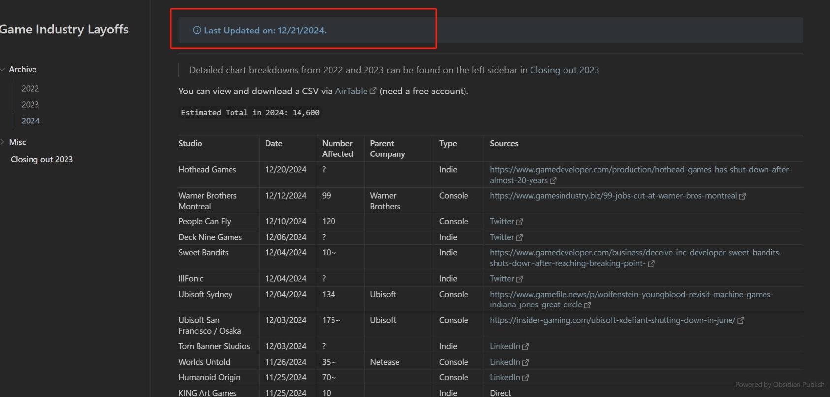Screen dimensions: 830x397
Task: Click the Direct source for KING Art Games
Action: tap(500, 393)
